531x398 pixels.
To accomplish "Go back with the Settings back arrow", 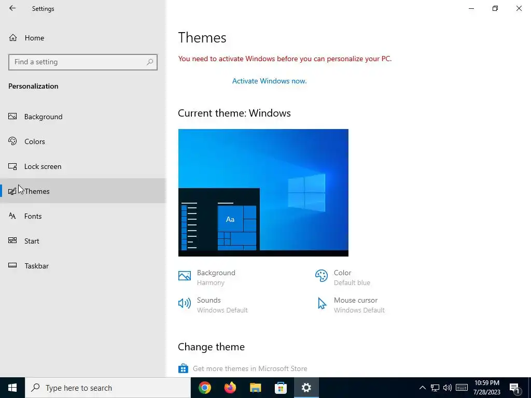I will point(12,8).
